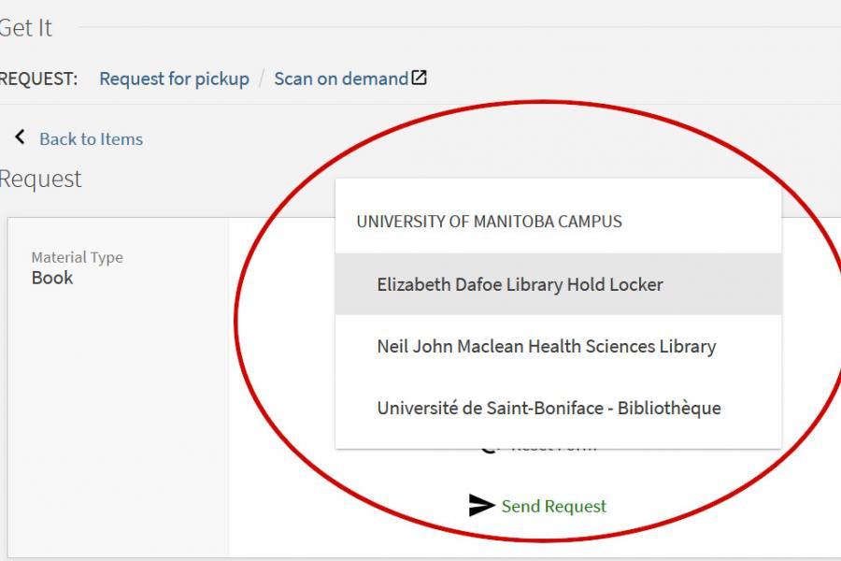
Task: Click the University of Manitoba Campus group header
Action: pyautogui.click(x=489, y=222)
